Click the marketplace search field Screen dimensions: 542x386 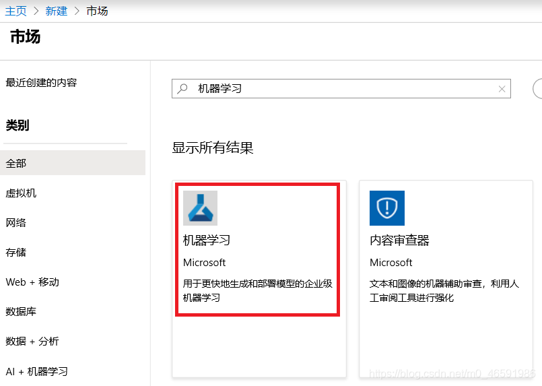click(341, 88)
